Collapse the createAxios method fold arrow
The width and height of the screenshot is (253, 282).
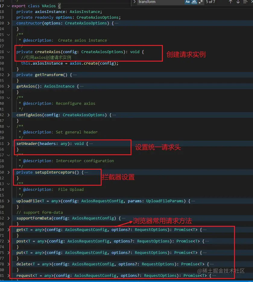click(x=8, y=52)
